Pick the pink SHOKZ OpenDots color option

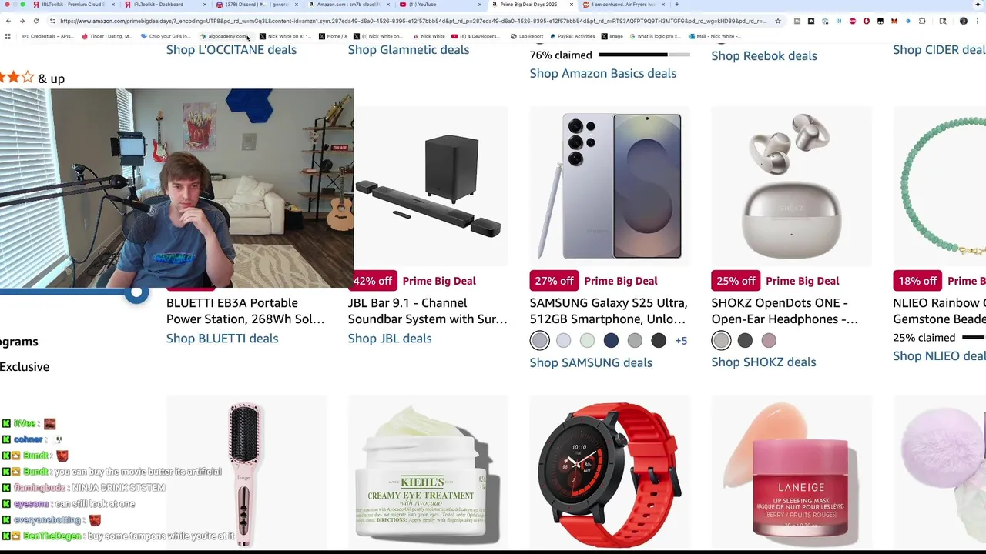769,340
